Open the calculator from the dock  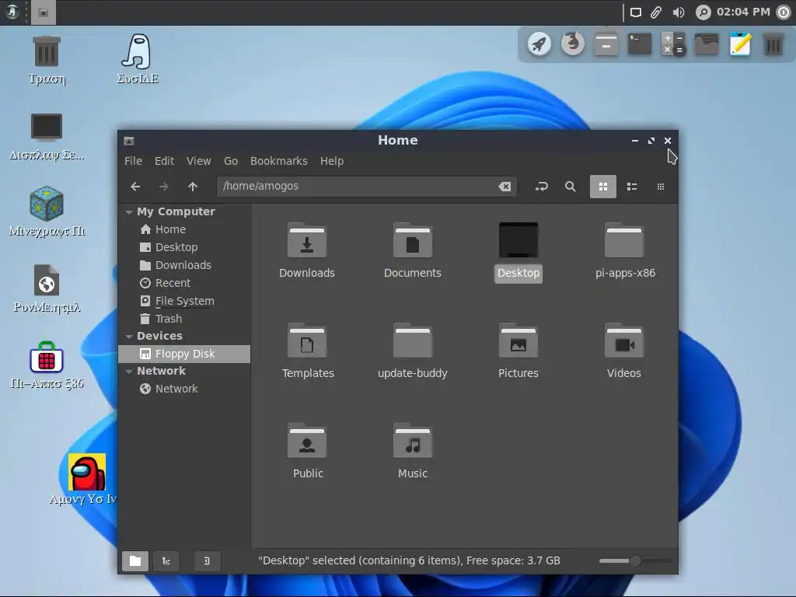(x=673, y=44)
